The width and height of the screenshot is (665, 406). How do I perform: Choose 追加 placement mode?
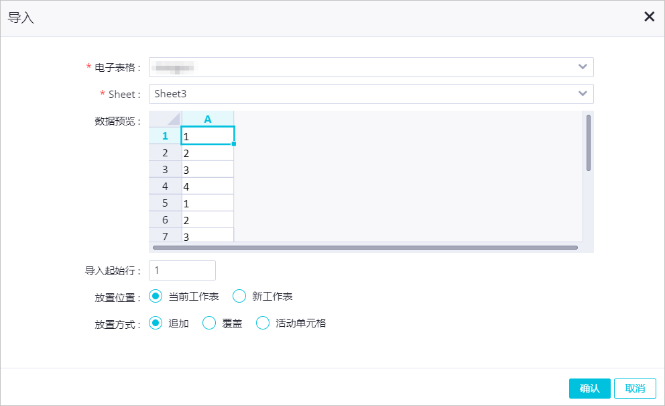coord(156,323)
